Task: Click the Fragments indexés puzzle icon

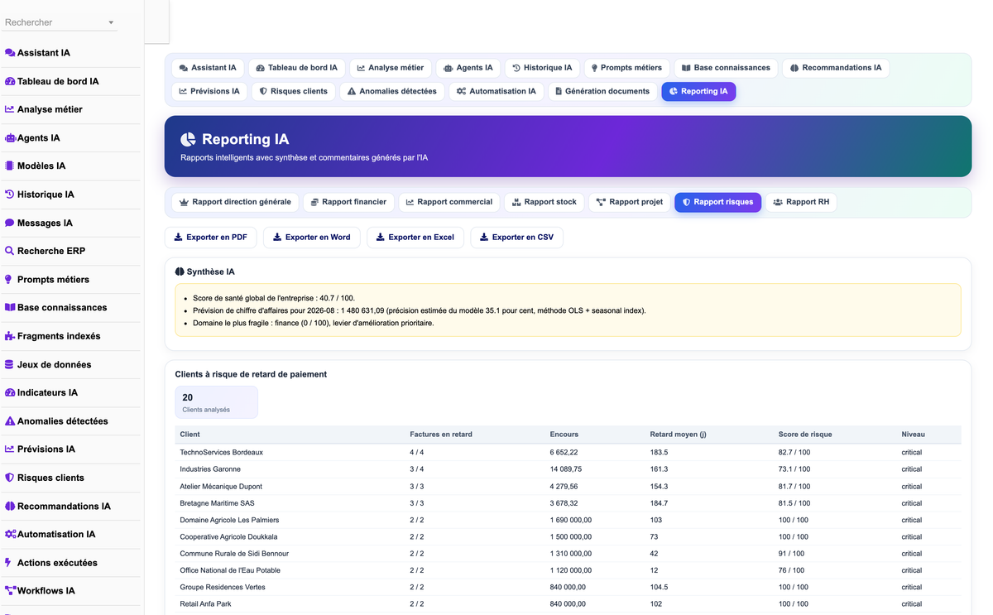Action: (10, 336)
